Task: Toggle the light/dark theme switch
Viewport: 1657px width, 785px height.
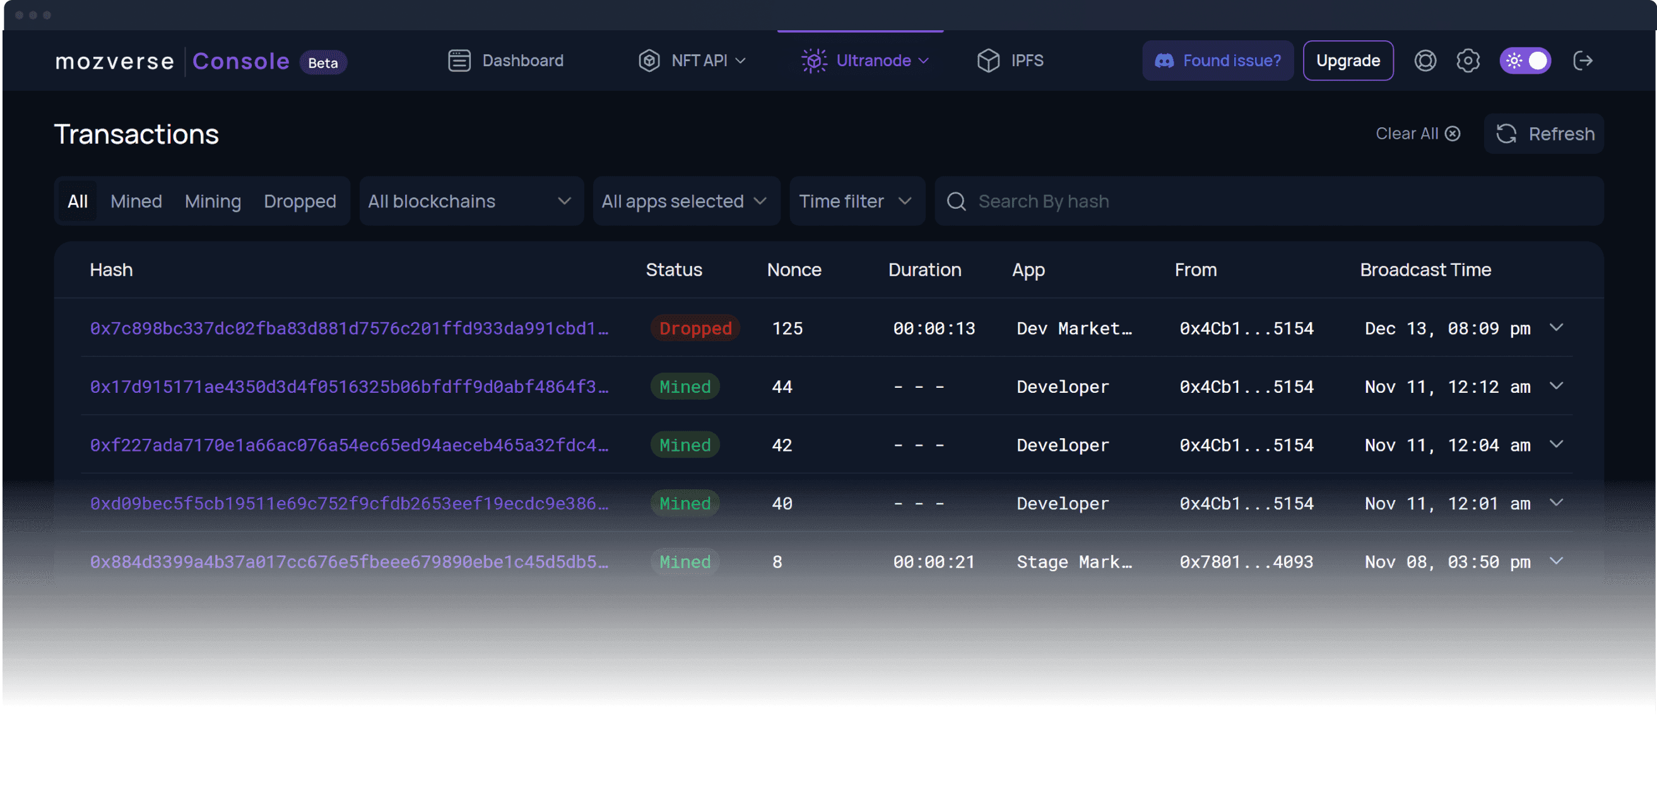Action: (1525, 61)
